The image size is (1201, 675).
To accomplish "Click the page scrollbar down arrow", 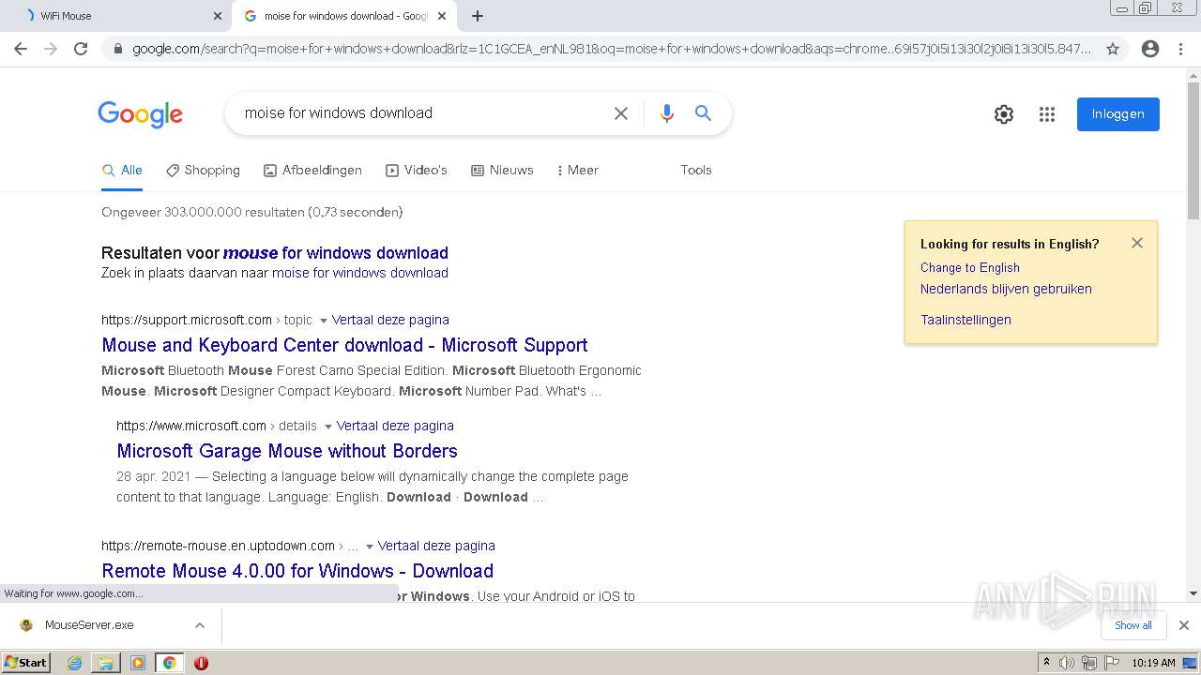I will tap(1193, 593).
